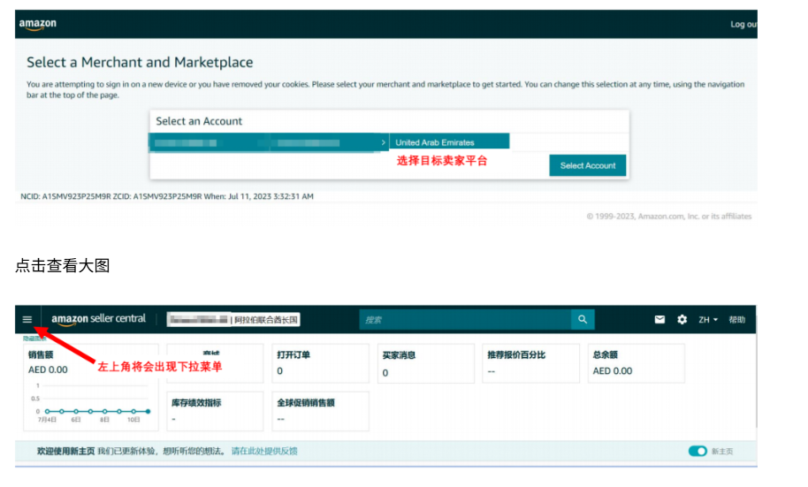Viewport: 808px width, 487px height.
Task: Expand the blurred merchant account row
Action: [x=269, y=142]
